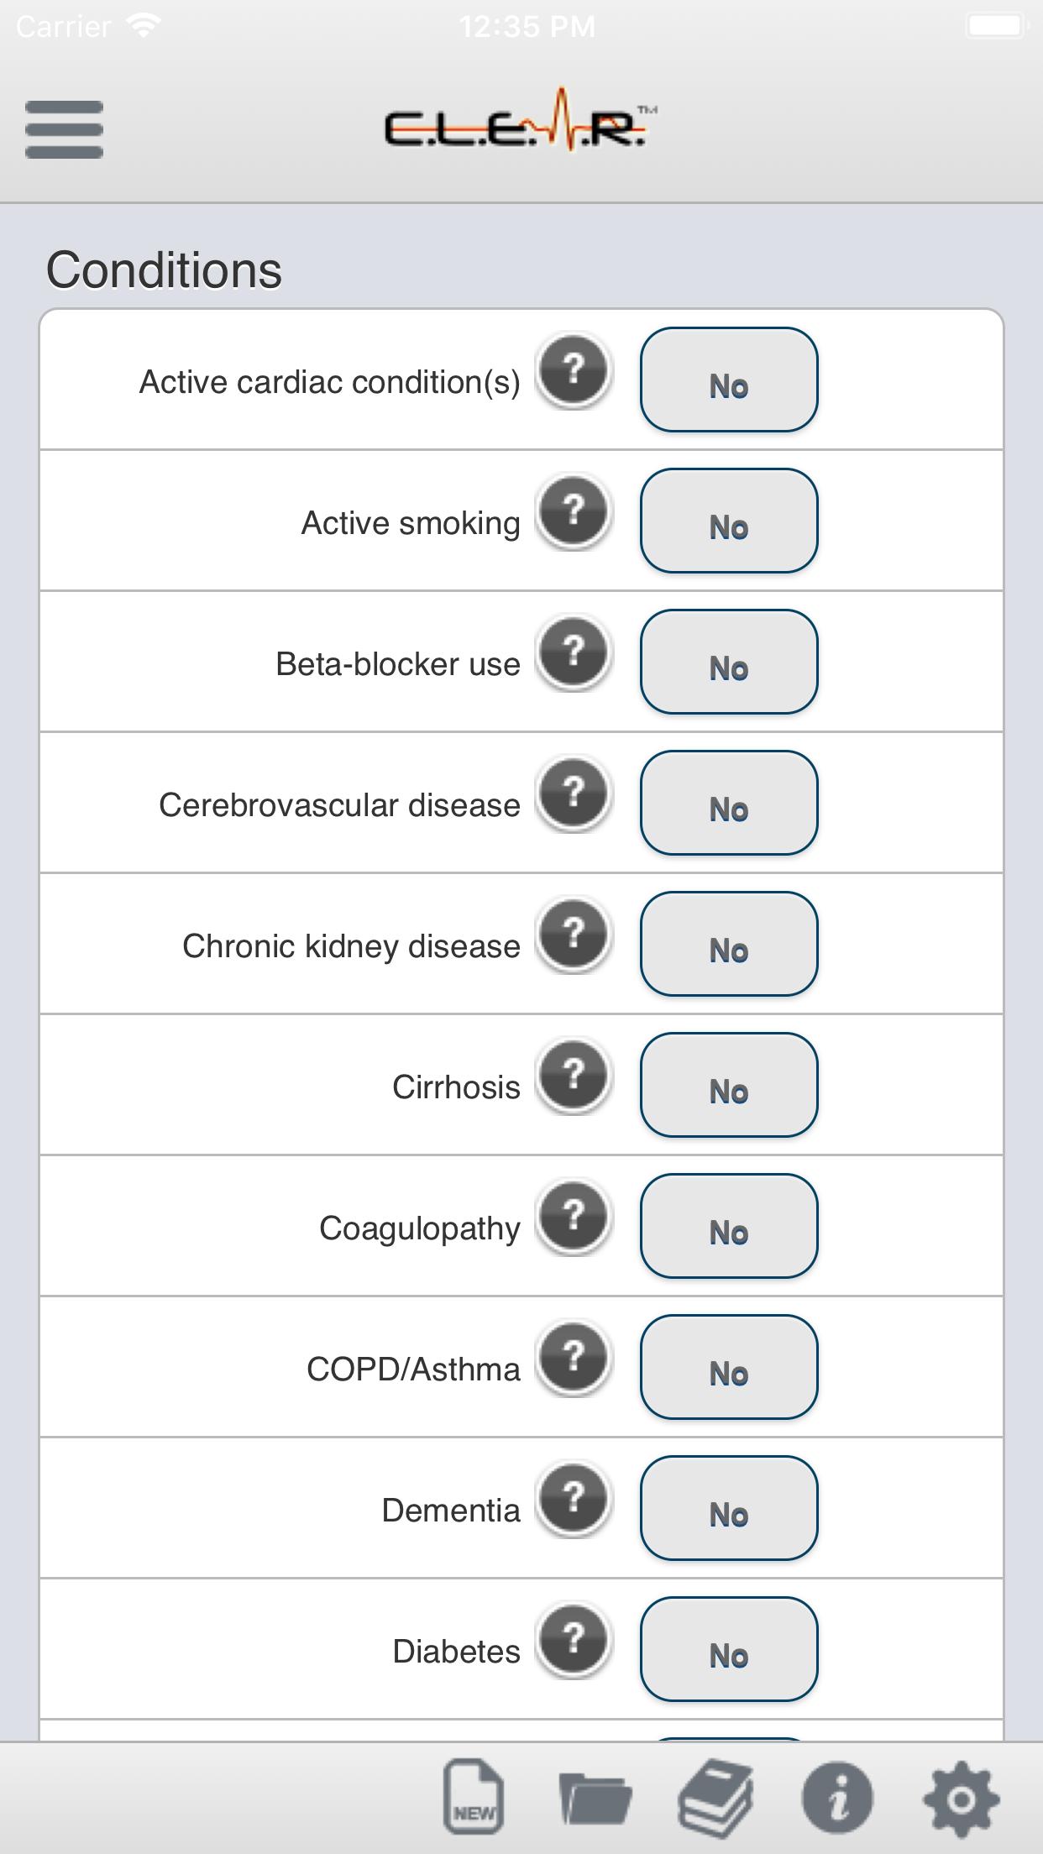
Task: Tap the New document icon
Action: (474, 1796)
